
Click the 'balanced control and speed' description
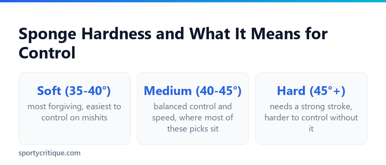pos(193,117)
